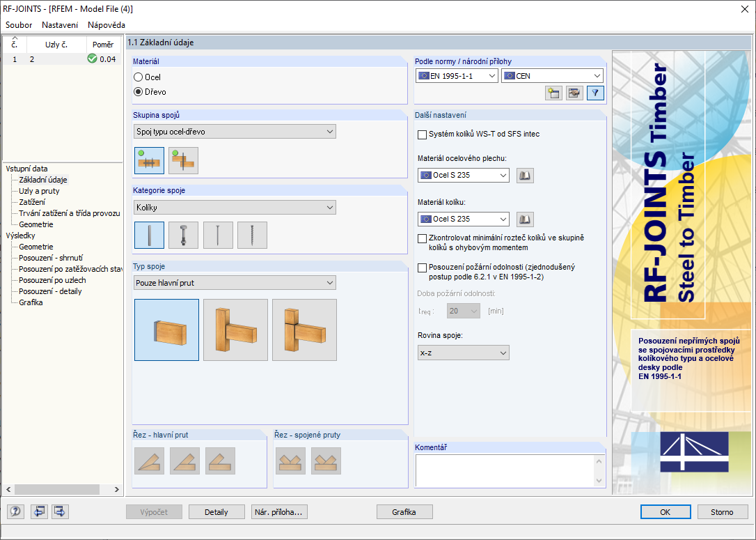The image size is (756, 540).
Task: Click the Grafika button
Action: click(404, 512)
